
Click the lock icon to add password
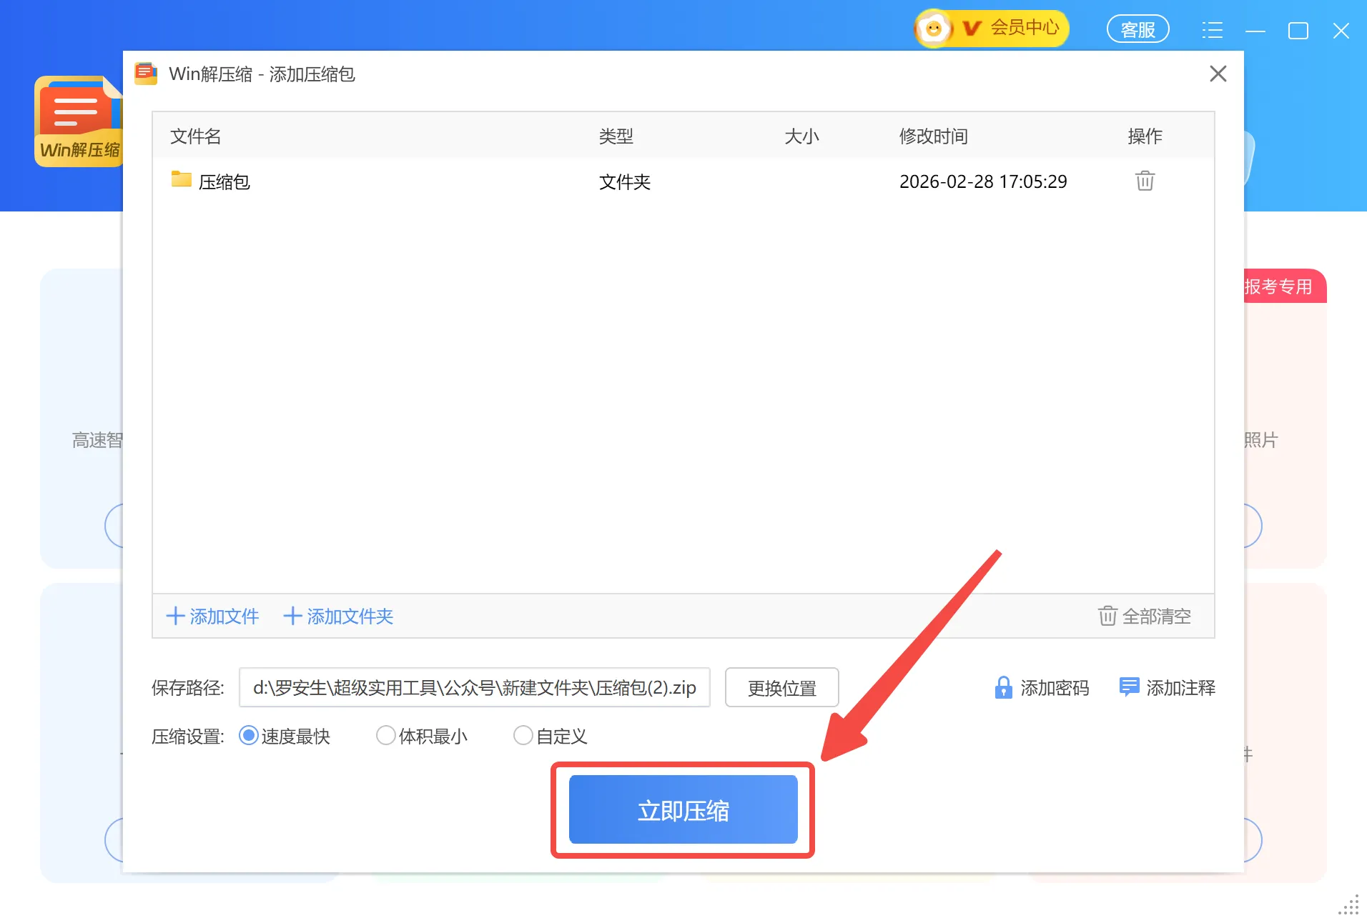click(x=1004, y=687)
